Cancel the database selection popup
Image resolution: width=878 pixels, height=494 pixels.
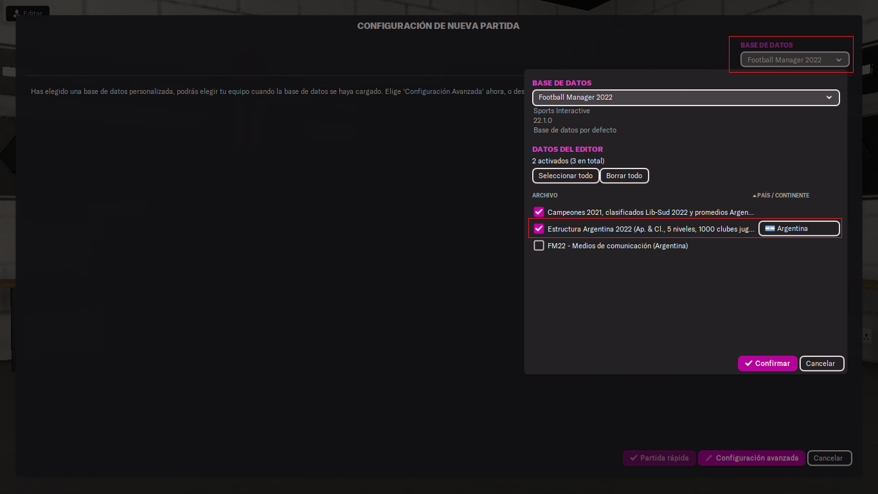click(821, 363)
